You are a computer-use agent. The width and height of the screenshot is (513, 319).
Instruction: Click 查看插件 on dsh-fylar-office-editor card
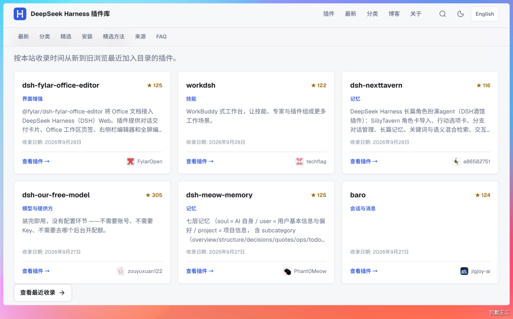pyautogui.click(x=36, y=161)
